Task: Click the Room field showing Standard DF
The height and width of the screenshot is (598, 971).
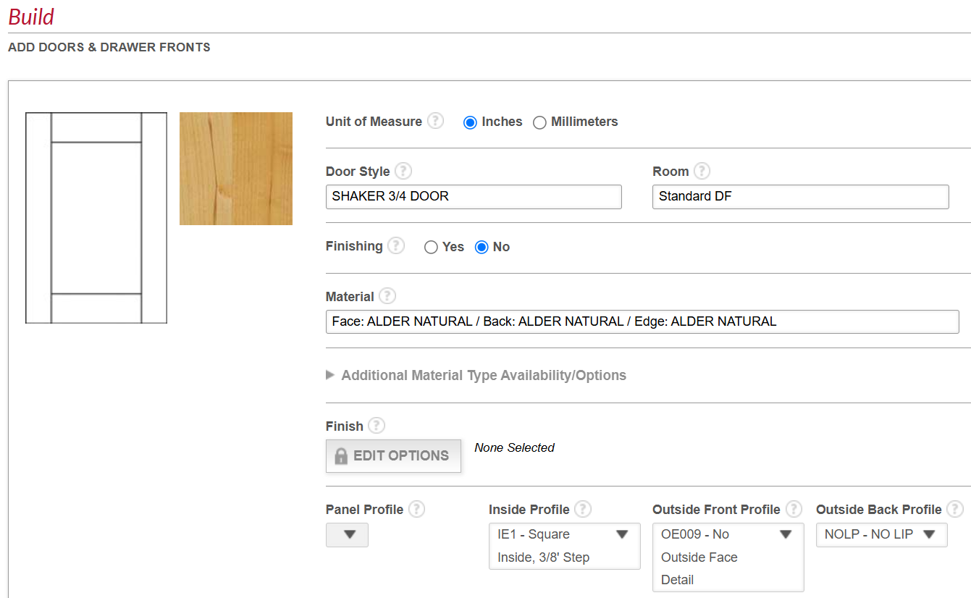Action: 801,197
